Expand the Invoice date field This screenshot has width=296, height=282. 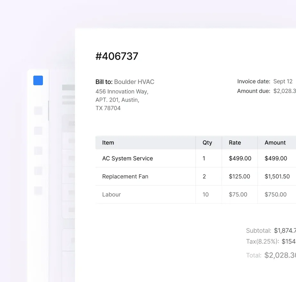(x=254, y=81)
